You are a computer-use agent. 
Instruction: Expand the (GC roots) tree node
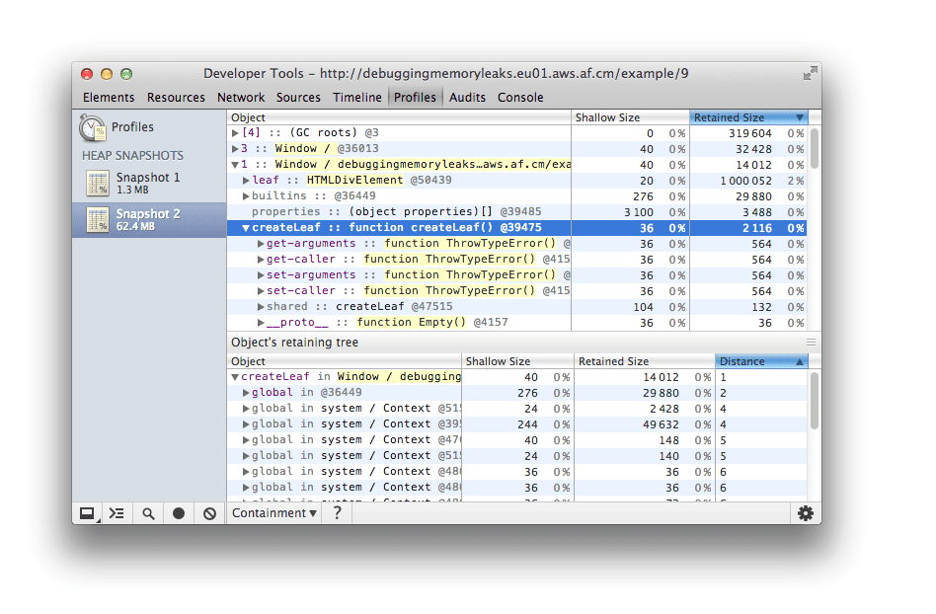click(236, 133)
